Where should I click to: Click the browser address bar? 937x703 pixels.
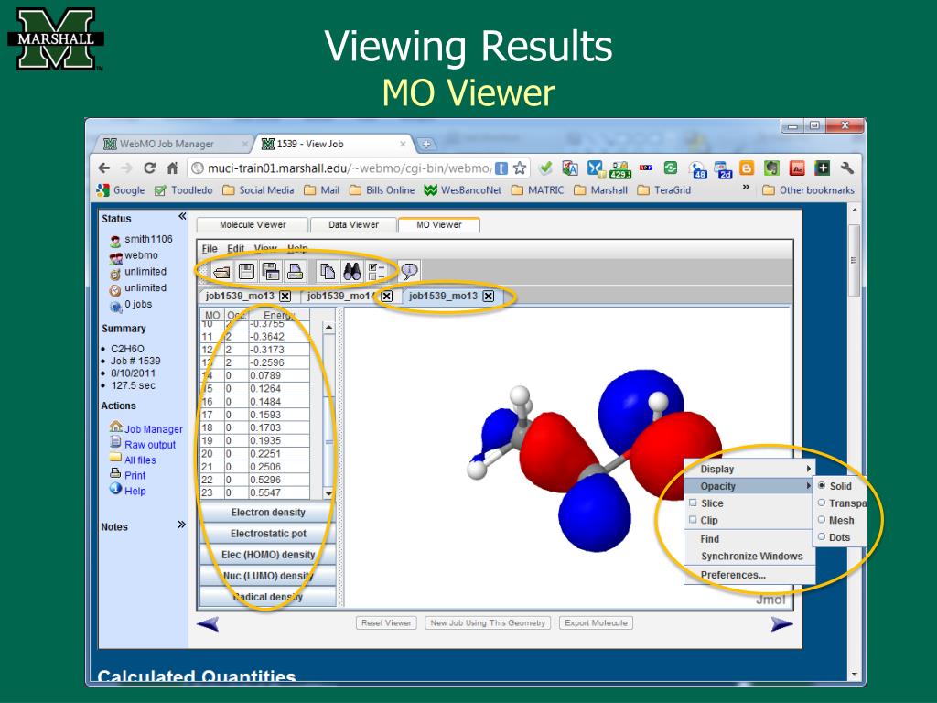pyautogui.click(x=350, y=168)
